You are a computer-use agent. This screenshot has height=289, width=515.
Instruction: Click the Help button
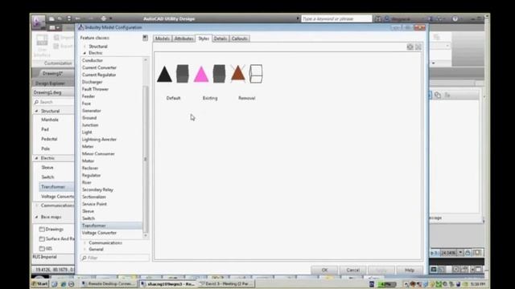[410, 270]
